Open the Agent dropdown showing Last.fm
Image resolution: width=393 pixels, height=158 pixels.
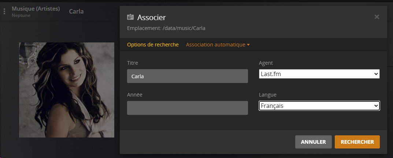point(319,74)
